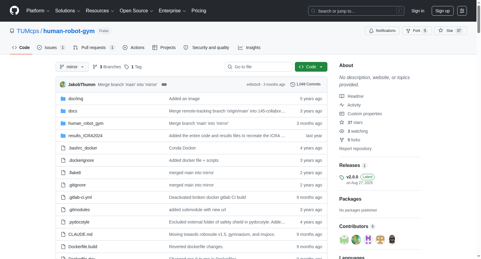Open the human-robot-gym repository link

pos(69,31)
